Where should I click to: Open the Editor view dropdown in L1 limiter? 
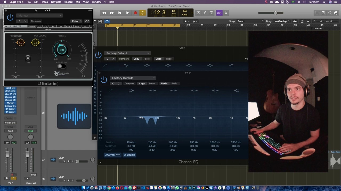pyautogui.click(x=77, y=21)
